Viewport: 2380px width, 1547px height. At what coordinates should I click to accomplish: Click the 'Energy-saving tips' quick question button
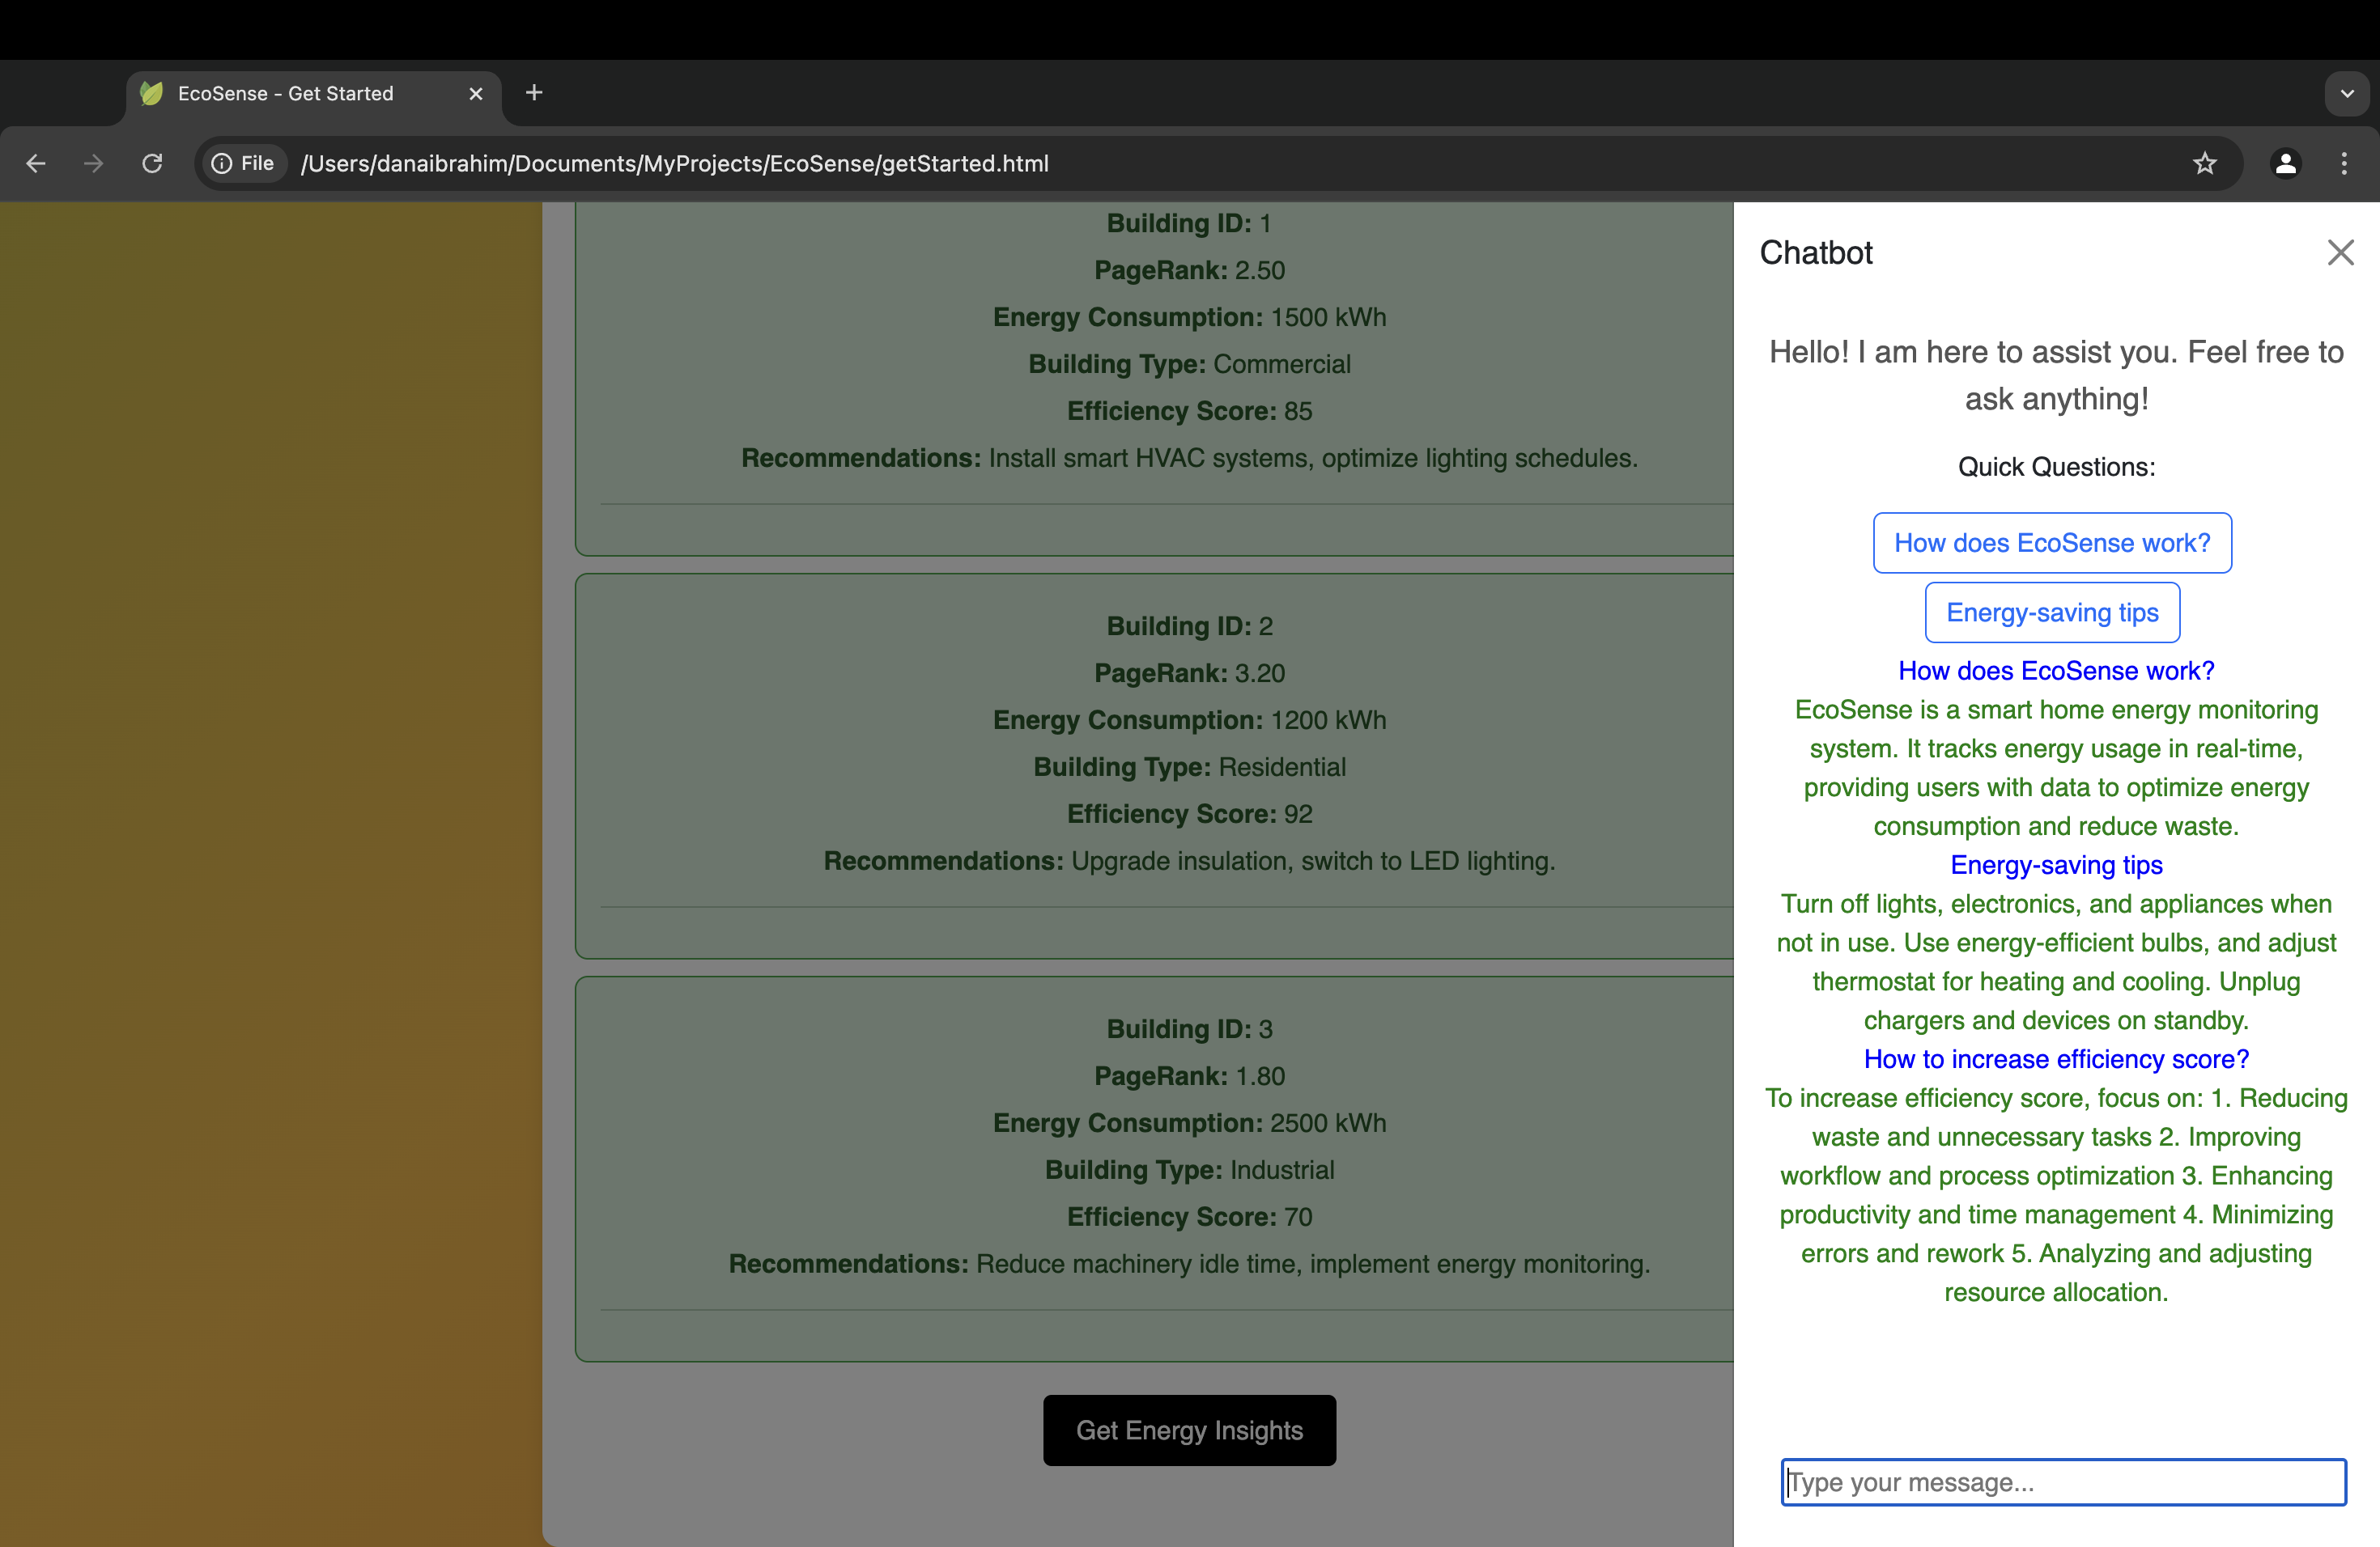click(2052, 612)
